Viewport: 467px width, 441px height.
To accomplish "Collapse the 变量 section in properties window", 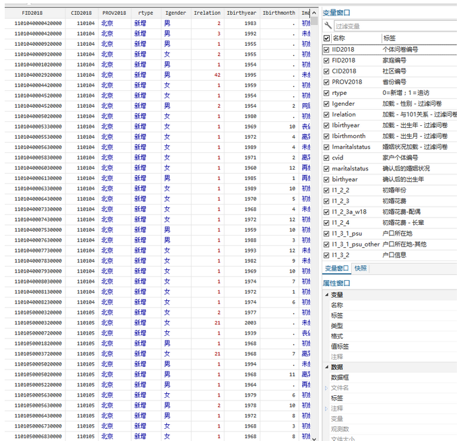I will (x=326, y=295).
